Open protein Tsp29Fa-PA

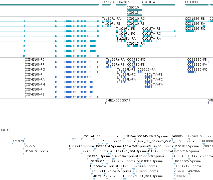(115, 60)
